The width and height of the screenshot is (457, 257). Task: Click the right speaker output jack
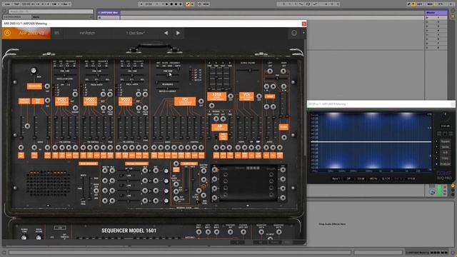pyautogui.click(x=283, y=71)
